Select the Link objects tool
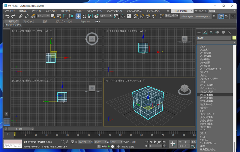The image size is (240, 152). pos(20,16)
